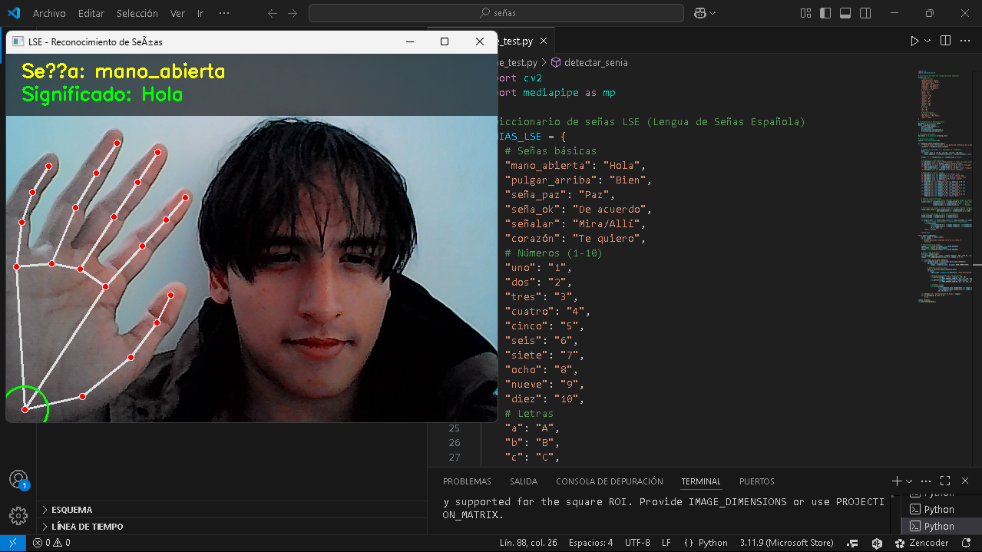Click the VS Code logo icon

[x=13, y=13]
